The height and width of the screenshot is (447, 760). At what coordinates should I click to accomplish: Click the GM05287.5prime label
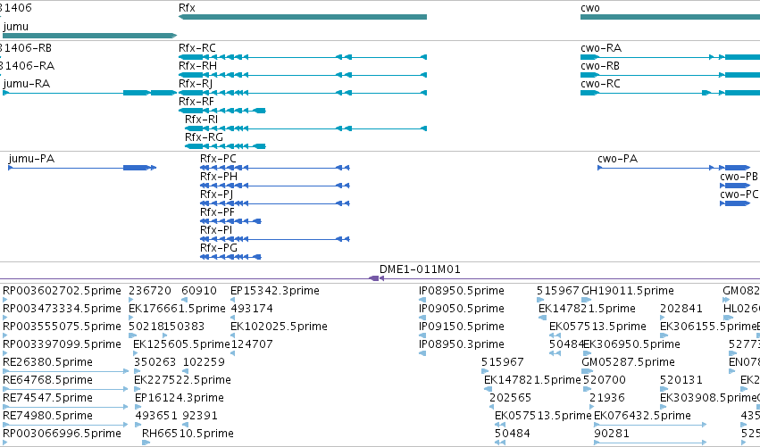point(628,362)
